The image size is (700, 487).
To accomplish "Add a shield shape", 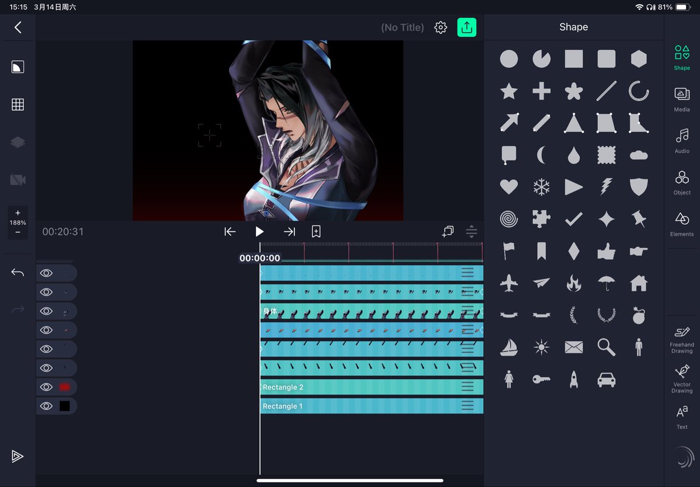I will click(639, 187).
